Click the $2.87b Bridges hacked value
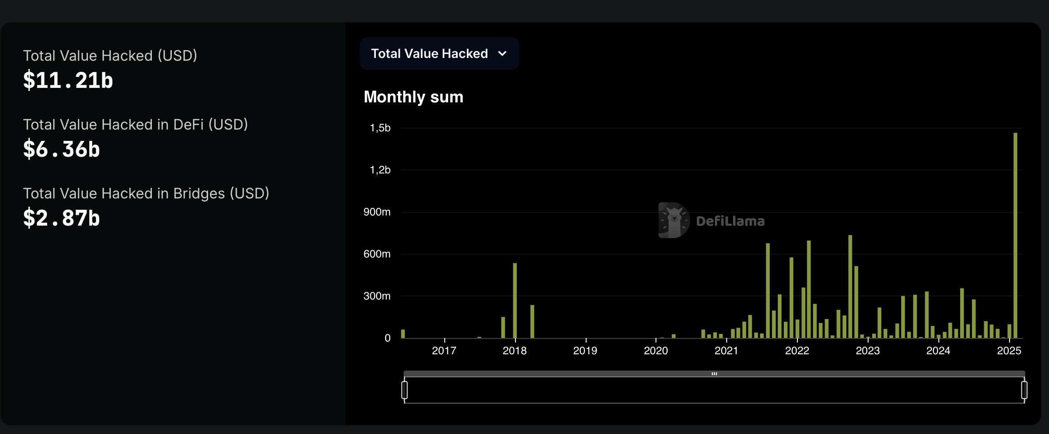The height and width of the screenshot is (434, 1049). tap(62, 218)
